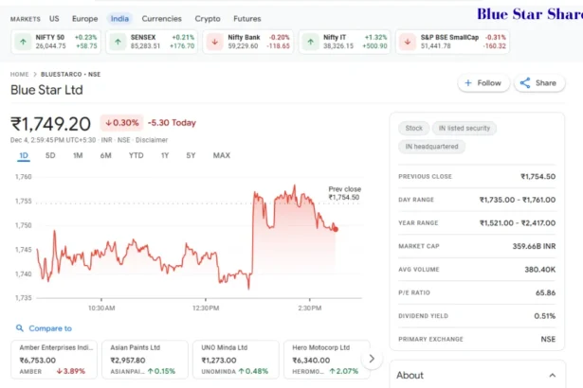
Task: Click the red current-price dot on chart
Action: click(336, 229)
